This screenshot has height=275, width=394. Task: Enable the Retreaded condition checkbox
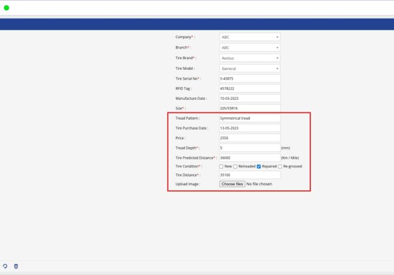click(235, 166)
